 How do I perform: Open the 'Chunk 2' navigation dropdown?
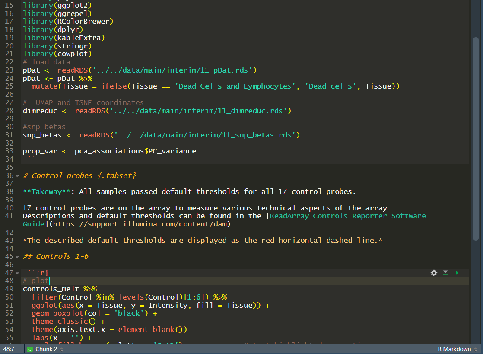(49, 349)
